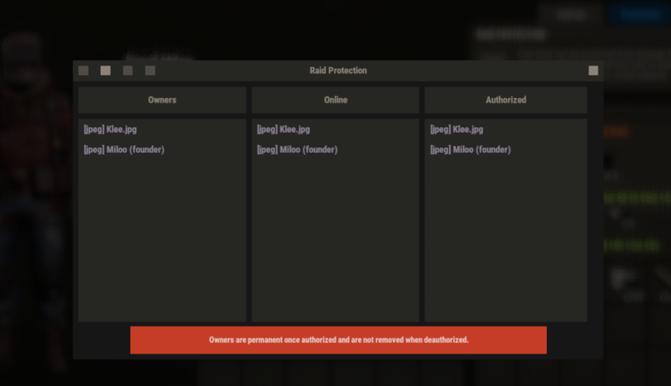Click the fourth square icon in the title bar
This screenshot has height=386, width=671.
(150, 70)
